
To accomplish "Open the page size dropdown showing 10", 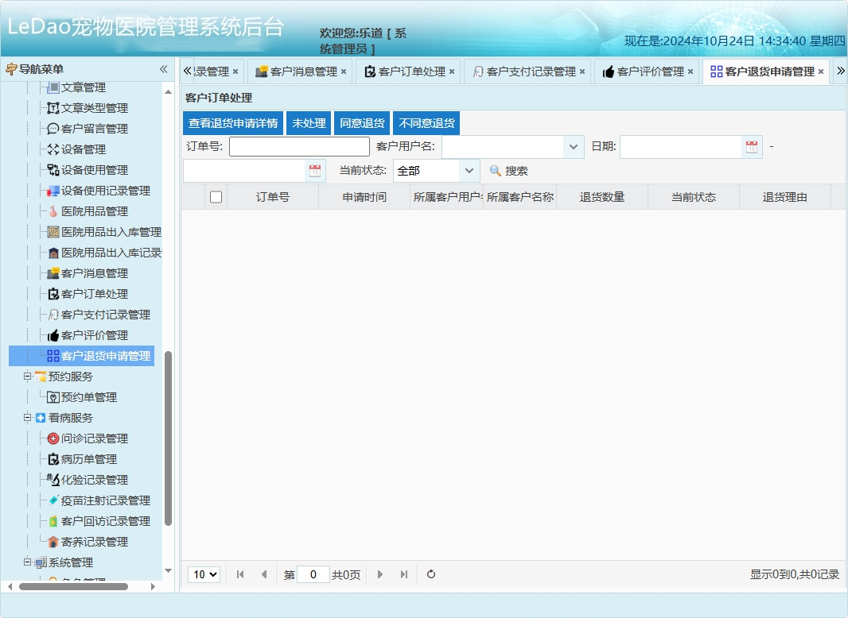I will [x=204, y=574].
